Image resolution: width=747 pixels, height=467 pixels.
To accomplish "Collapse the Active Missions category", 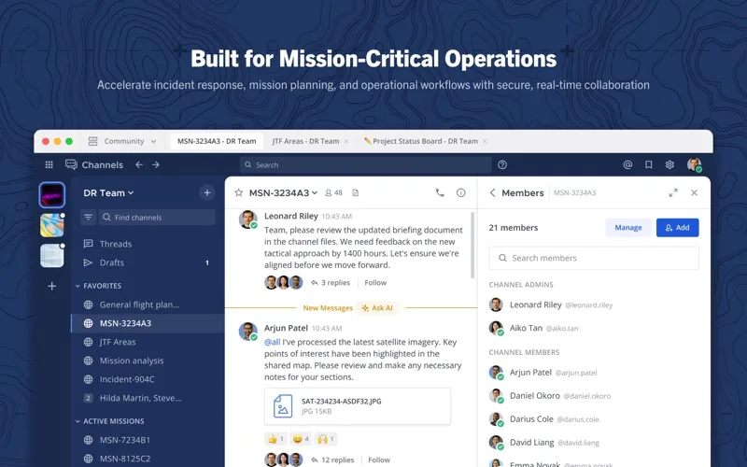I will point(109,421).
